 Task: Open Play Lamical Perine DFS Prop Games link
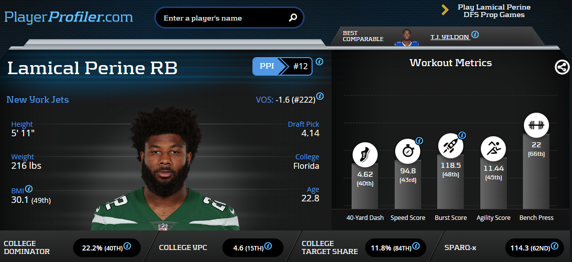[x=494, y=11]
